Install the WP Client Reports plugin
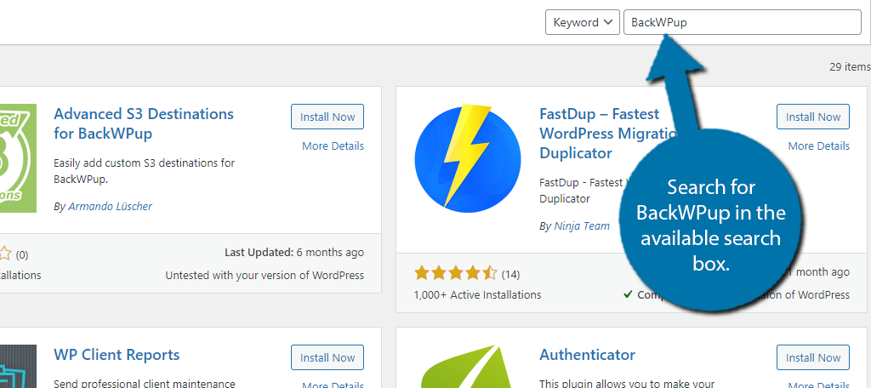Image resolution: width=871 pixels, height=388 pixels. [327, 357]
